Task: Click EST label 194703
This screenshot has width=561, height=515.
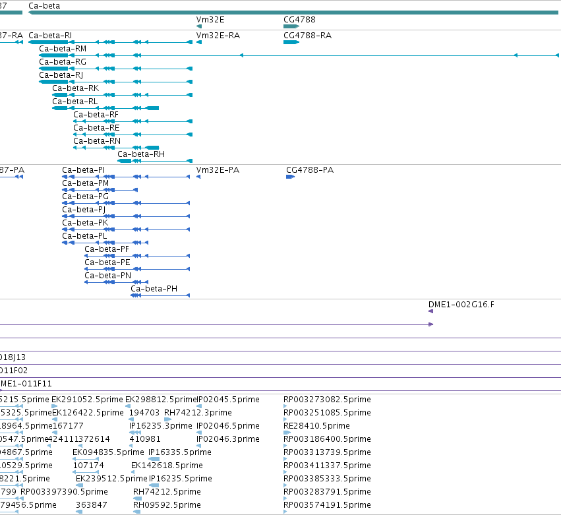Action: point(144,413)
